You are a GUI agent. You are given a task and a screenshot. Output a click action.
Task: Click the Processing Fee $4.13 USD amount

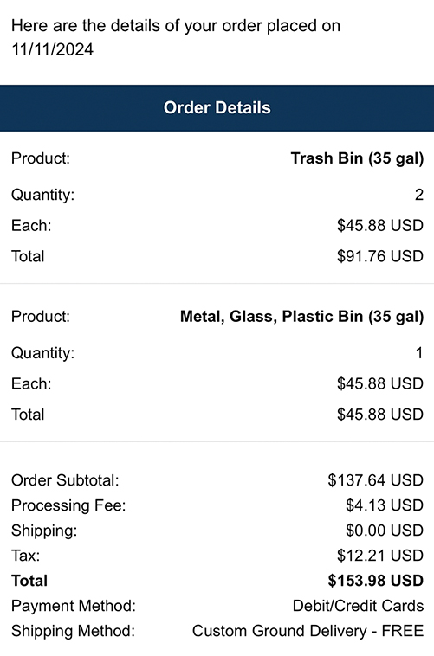[385, 505]
